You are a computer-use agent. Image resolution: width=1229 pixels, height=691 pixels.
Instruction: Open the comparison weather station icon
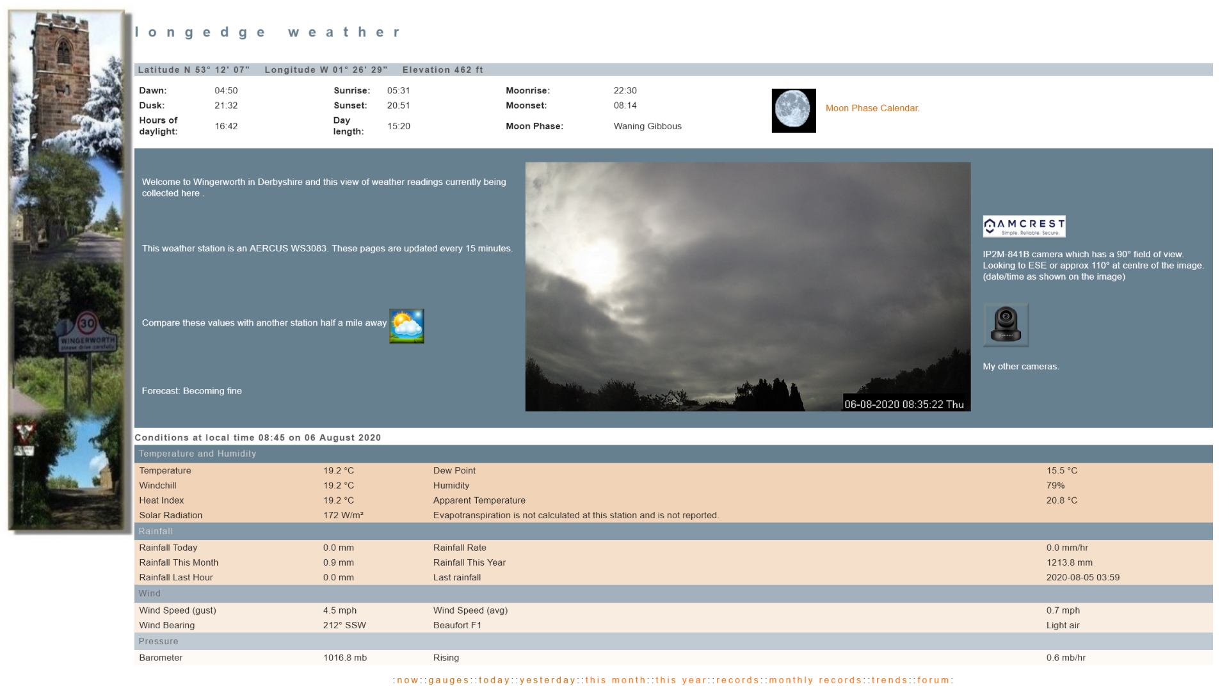[x=406, y=326]
